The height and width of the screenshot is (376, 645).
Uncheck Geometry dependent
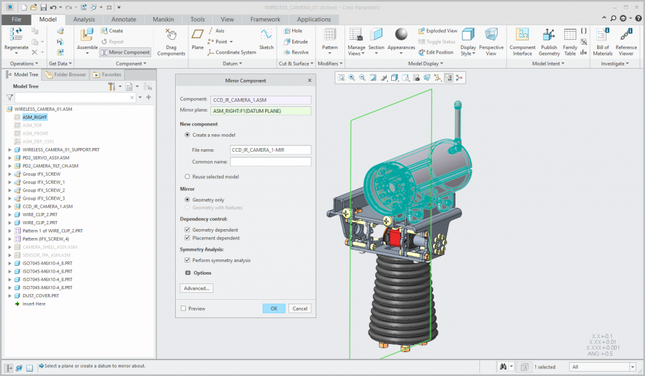tap(187, 230)
